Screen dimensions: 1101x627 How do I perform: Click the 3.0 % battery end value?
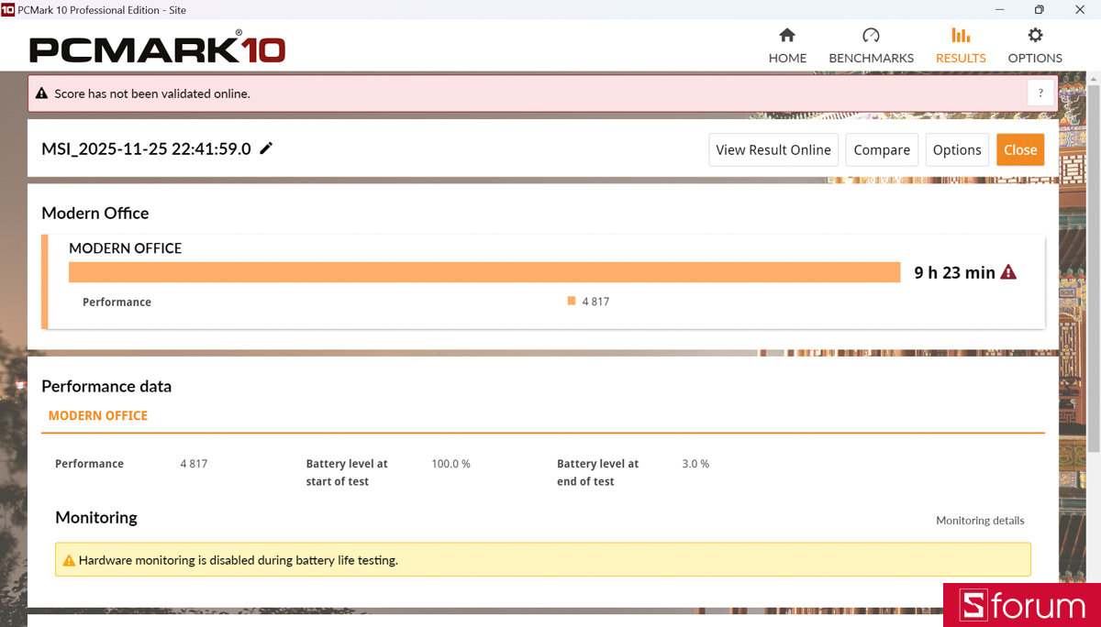[x=695, y=464]
